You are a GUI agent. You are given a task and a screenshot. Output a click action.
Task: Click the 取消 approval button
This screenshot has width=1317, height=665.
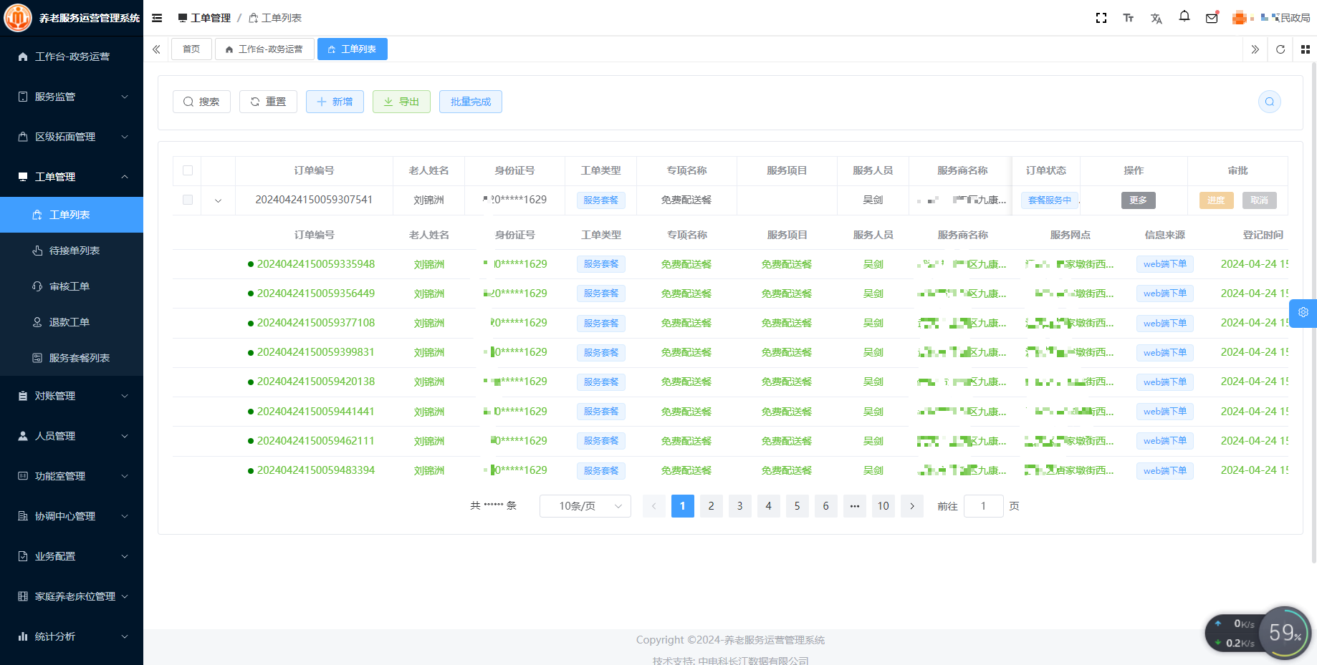tap(1259, 200)
